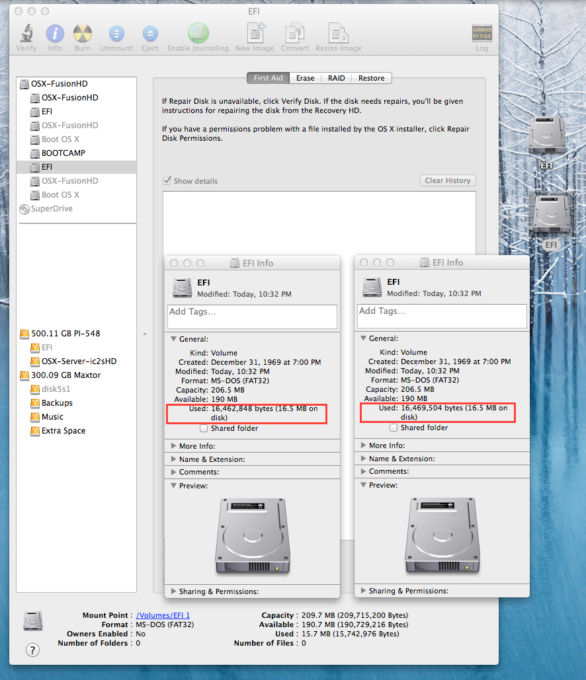
Task: Switch to the First Aid tab
Action: point(269,78)
